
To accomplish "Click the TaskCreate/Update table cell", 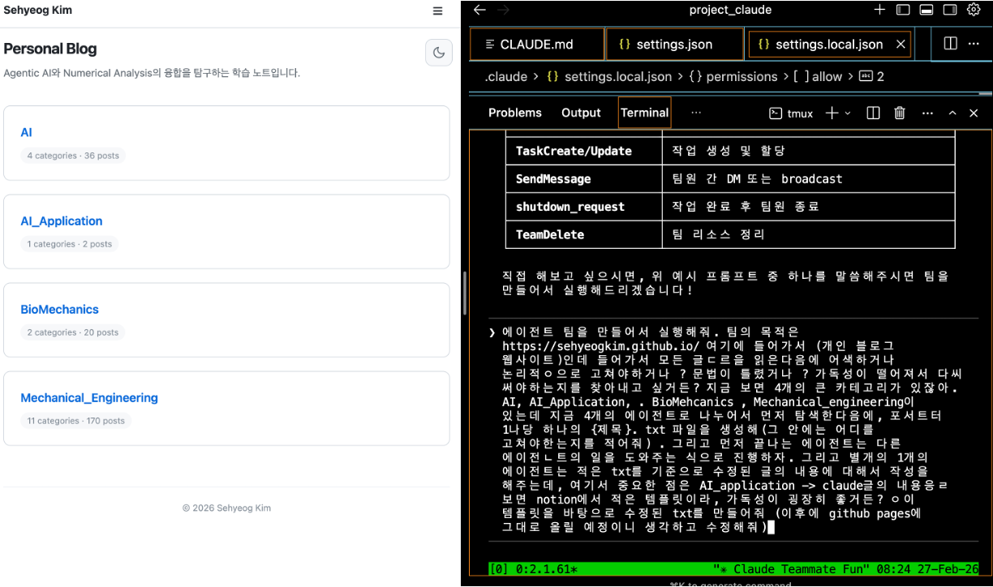I will (584, 151).
